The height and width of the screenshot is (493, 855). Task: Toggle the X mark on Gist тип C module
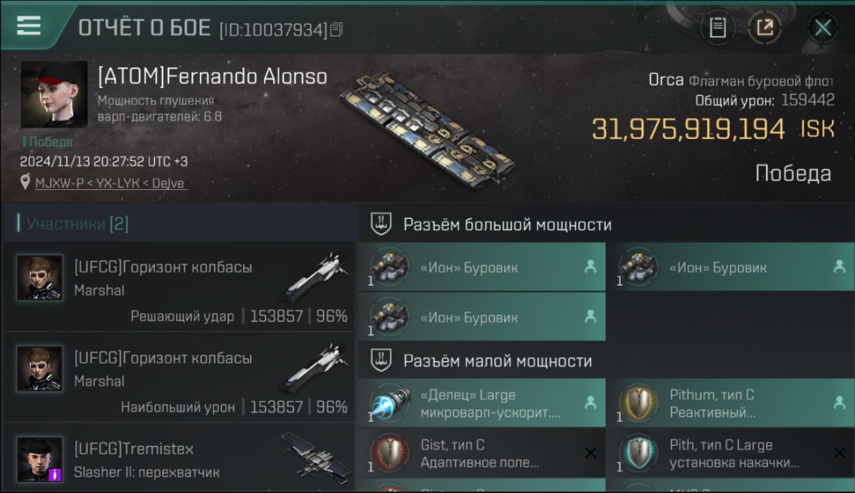click(590, 452)
